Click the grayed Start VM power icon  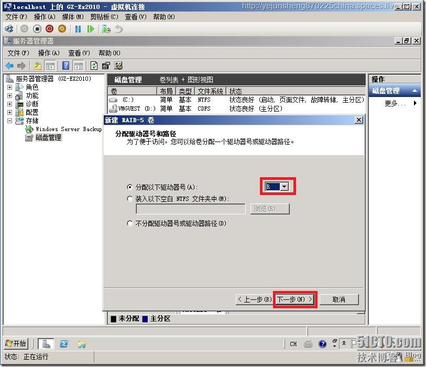coord(24,29)
